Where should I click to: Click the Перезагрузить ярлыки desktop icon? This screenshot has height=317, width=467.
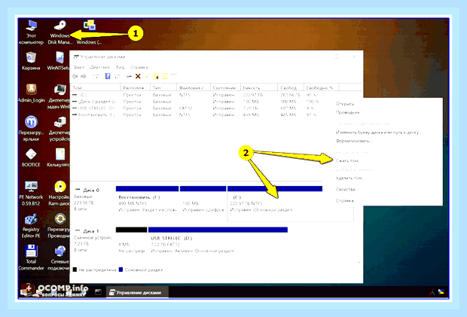coord(31,128)
